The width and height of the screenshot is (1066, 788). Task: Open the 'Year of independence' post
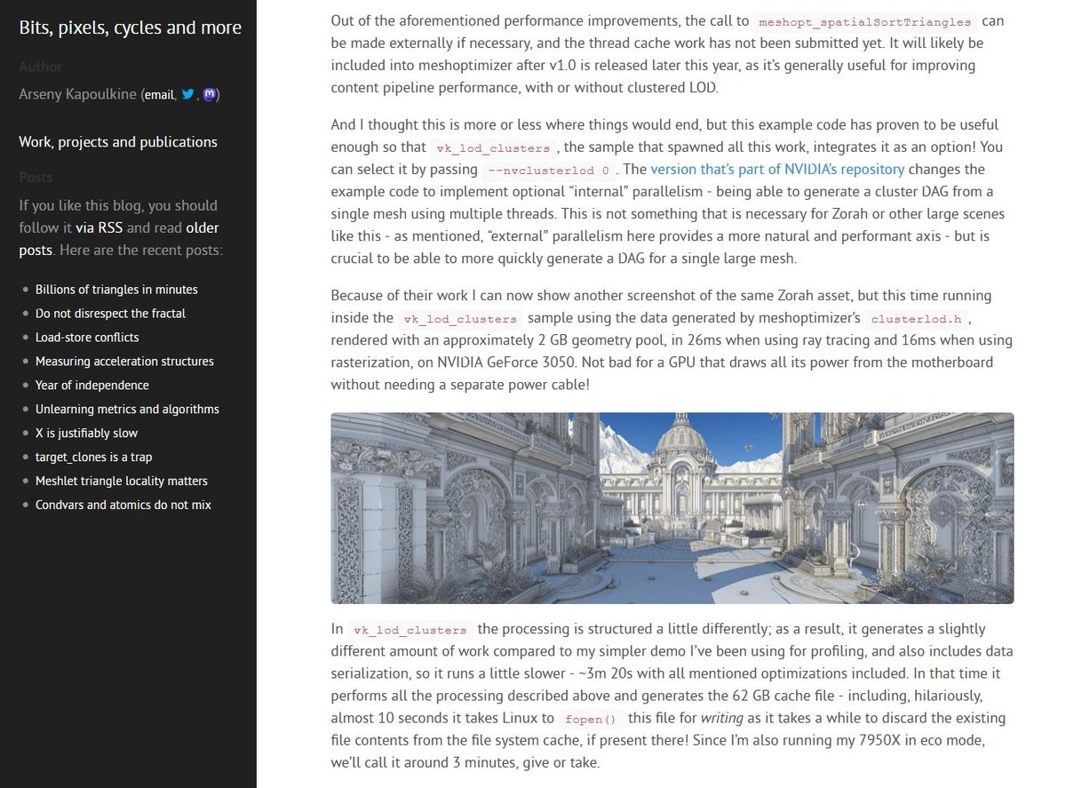(92, 386)
